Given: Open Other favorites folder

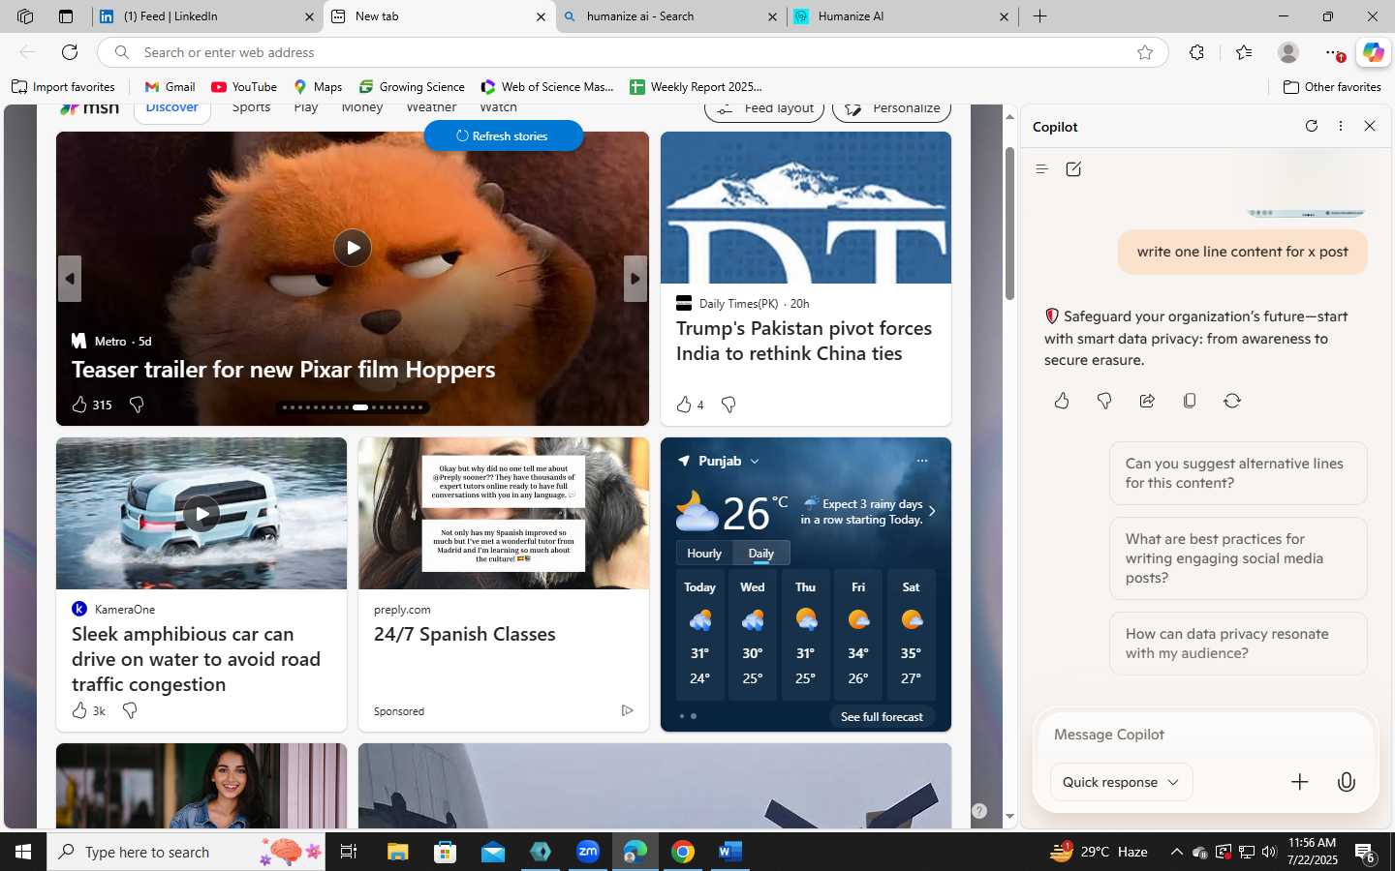Looking at the screenshot, I should 1332,87.
